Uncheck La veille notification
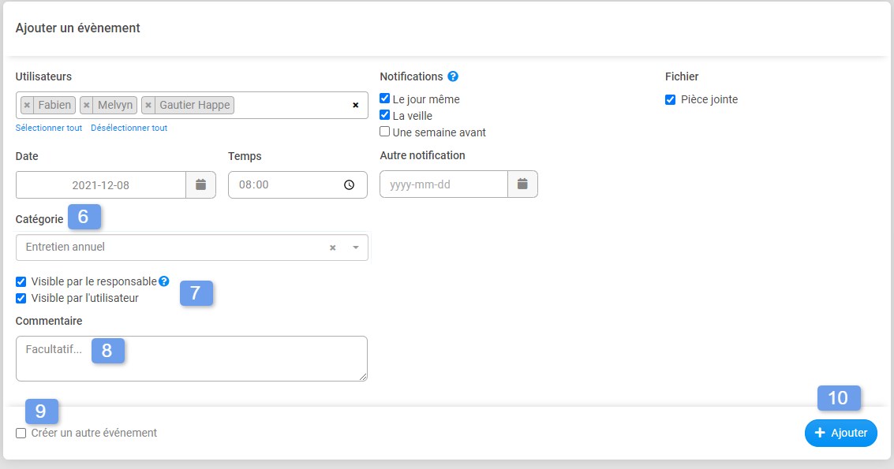The height and width of the screenshot is (469, 894). [x=385, y=116]
